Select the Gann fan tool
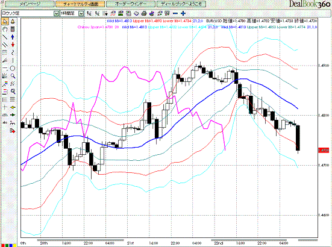This screenshot has width=332, height=247. click(5, 76)
